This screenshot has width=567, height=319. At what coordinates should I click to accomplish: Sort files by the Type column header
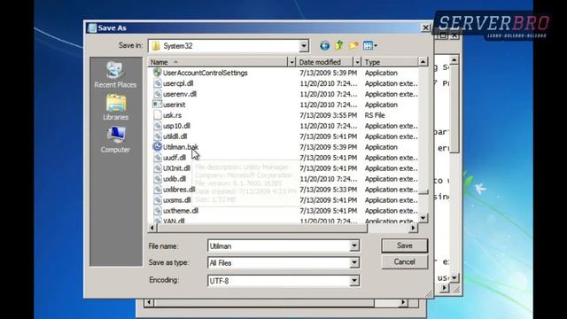390,62
